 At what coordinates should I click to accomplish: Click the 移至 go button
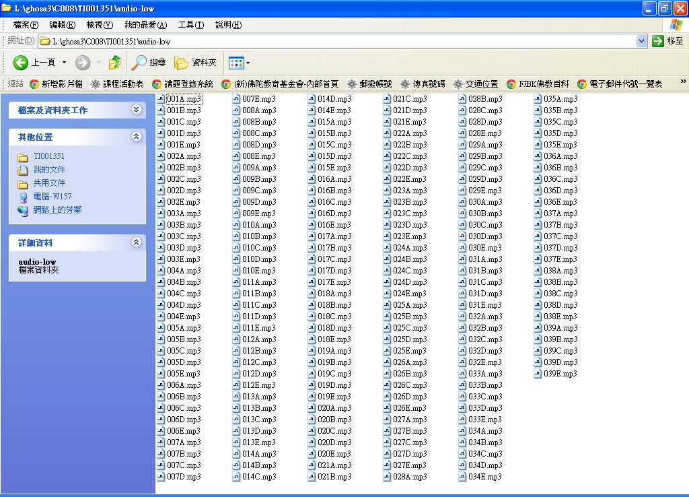(668, 41)
